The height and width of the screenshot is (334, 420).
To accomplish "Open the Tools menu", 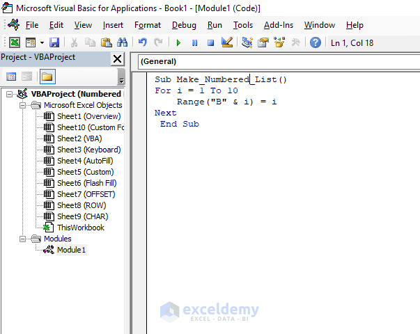I will tap(243, 25).
